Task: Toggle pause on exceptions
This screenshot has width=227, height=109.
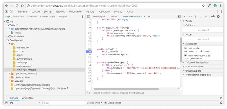Action: pos(218,17)
